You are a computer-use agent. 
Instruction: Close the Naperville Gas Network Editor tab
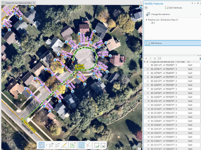[34, 3]
